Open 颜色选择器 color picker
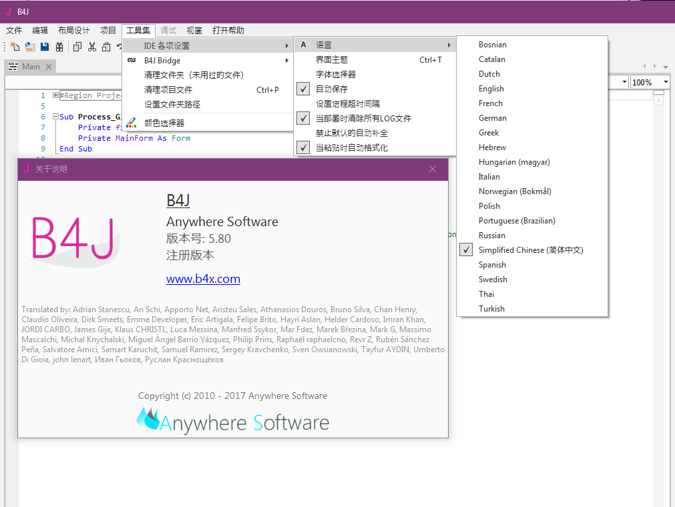675x507 pixels. click(x=208, y=123)
